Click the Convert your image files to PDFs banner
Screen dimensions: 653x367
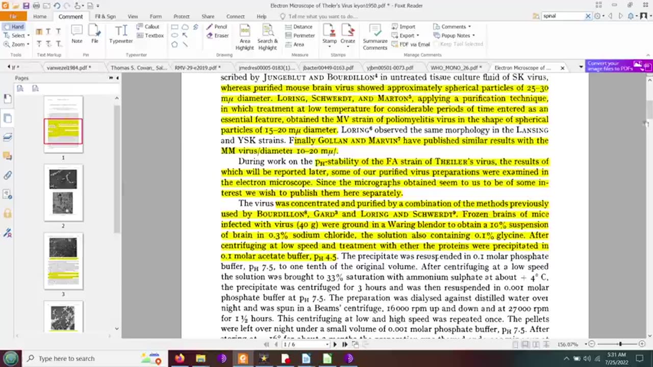tap(619, 66)
